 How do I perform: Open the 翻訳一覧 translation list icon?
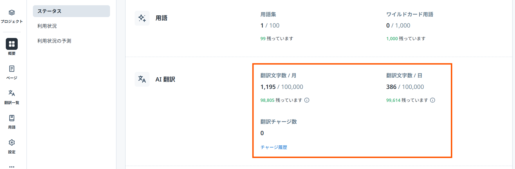(12, 93)
